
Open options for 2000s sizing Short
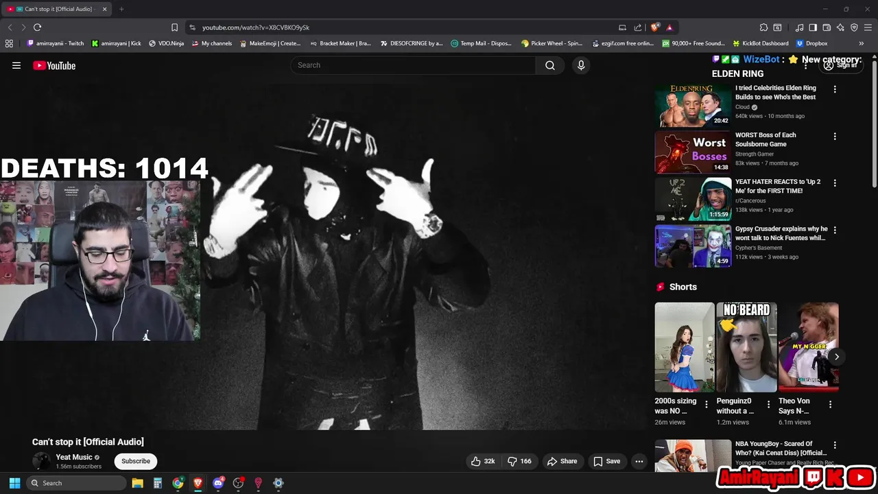[x=706, y=404]
